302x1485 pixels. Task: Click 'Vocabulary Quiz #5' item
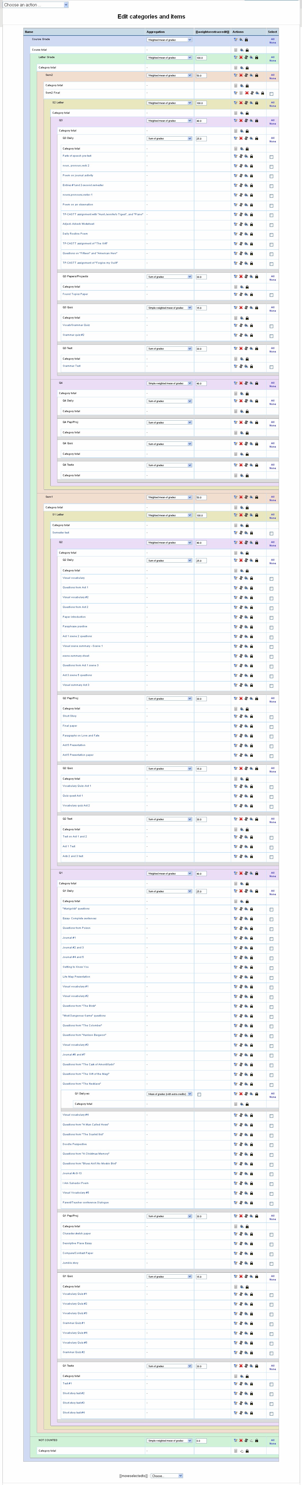(75, 1343)
